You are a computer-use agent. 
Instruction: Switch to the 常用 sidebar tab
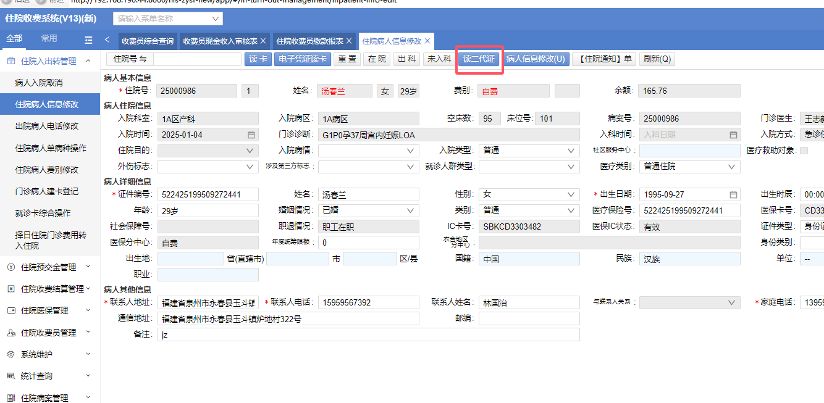coord(49,39)
